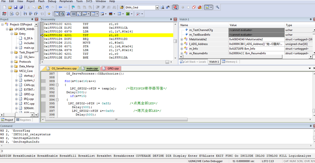Open the Serial Windows dropdown arrow
315x163 pixels.
105,14
